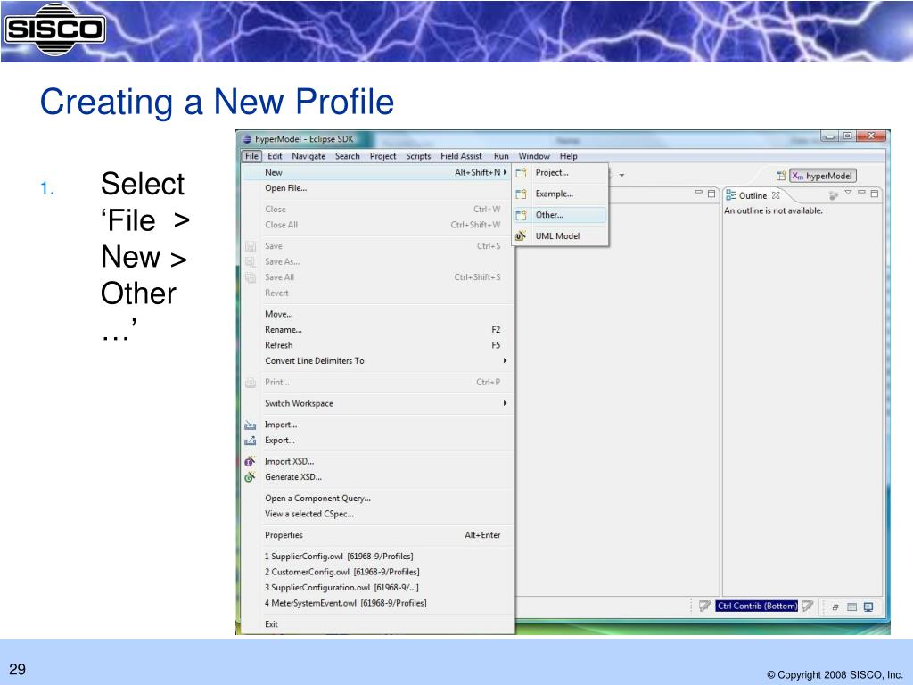Select Open a Component Query...
Viewport: 913px width, 685px height.
[x=377, y=499]
